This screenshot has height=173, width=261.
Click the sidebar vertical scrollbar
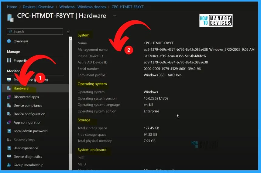(x=71, y=97)
